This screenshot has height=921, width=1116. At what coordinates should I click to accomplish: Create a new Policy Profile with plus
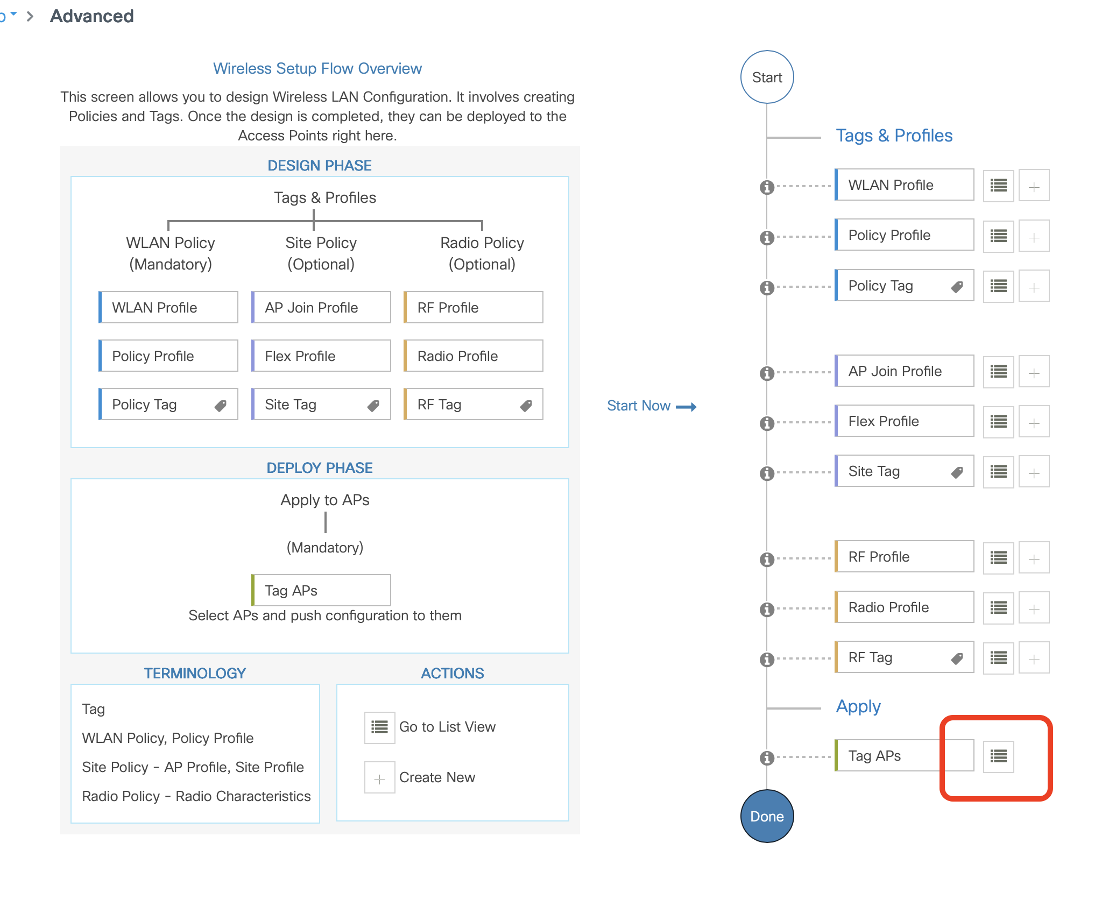pos(1033,236)
